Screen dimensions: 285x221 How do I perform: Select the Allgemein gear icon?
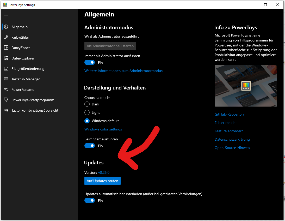[6, 27]
